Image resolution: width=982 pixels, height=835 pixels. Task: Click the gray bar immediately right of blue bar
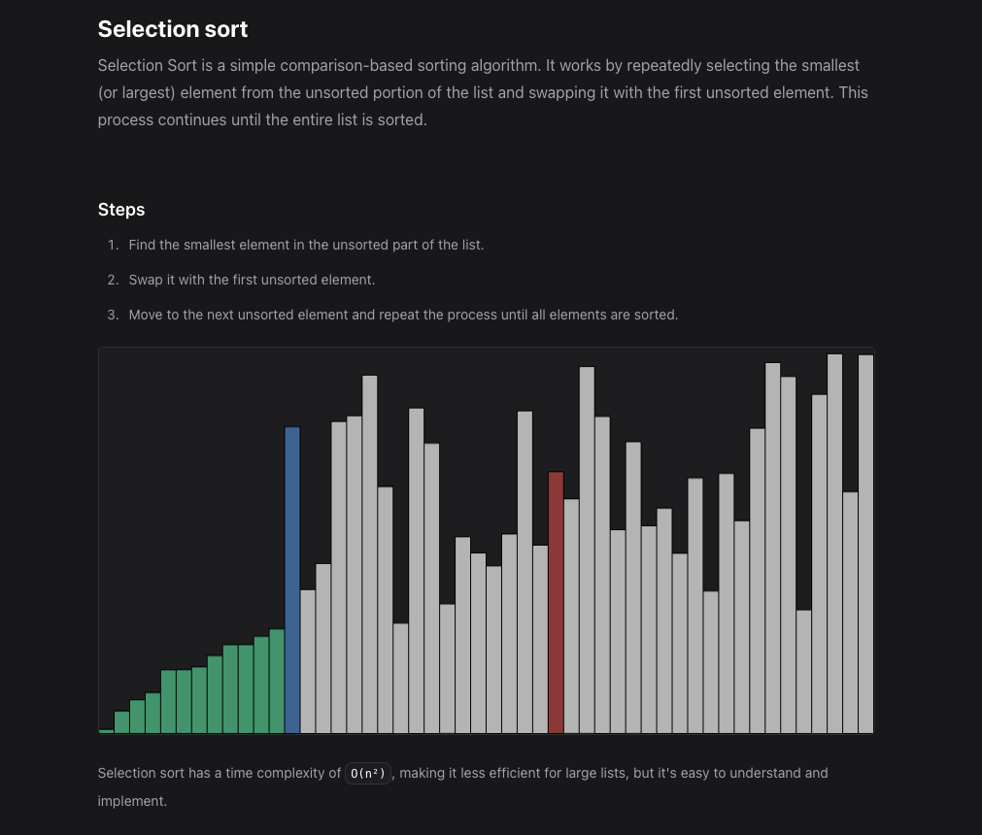click(308, 661)
